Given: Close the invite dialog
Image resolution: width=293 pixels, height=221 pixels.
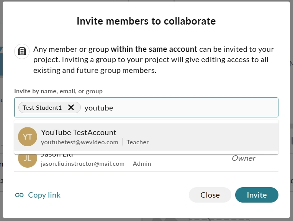Looking at the screenshot, I should click(x=210, y=195).
